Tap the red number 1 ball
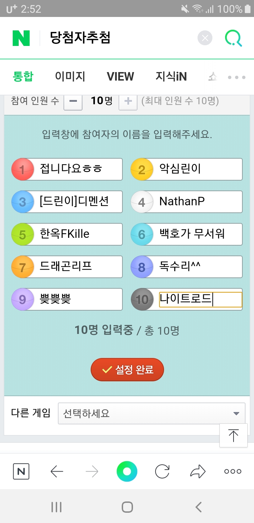Viewport: 254px width, 523px height. click(x=23, y=169)
